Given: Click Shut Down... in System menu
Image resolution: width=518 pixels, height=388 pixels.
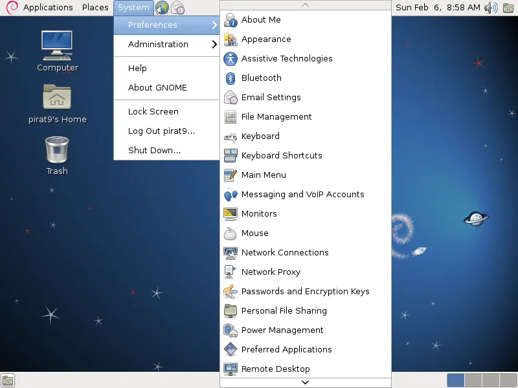Looking at the screenshot, I should pos(154,151).
